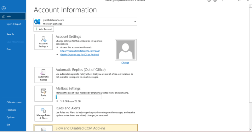This screenshot has width=252, height=132.
Task: Click the Account Settings heading text
Action: point(68,37)
